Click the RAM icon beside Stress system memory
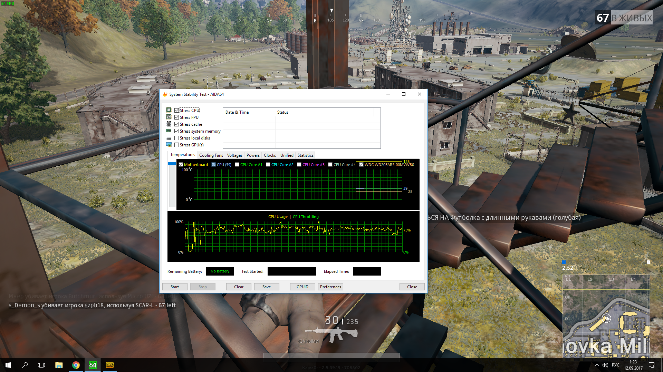The image size is (663, 372). [169, 131]
